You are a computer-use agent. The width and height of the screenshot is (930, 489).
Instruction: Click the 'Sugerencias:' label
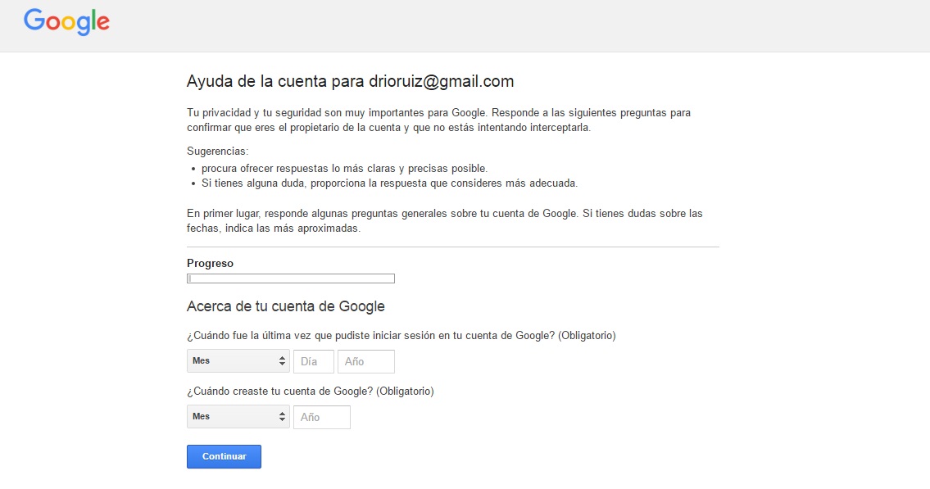[218, 152]
